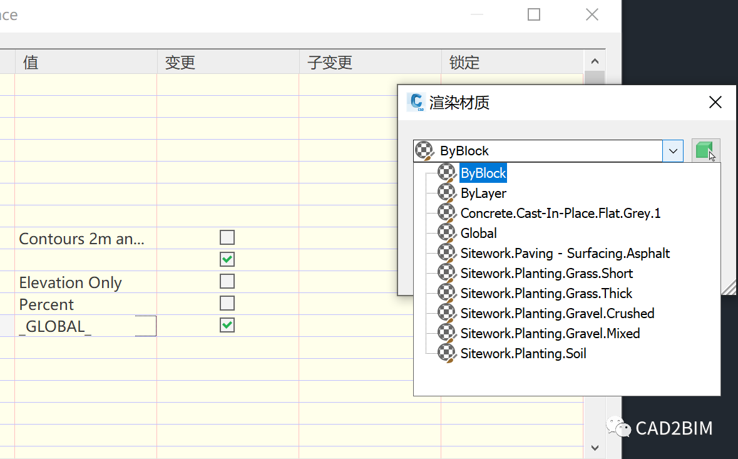
Task: Click the material icon beside Sitework.Paving - Surfacing.Asphalt
Action: tap(447, 253)
